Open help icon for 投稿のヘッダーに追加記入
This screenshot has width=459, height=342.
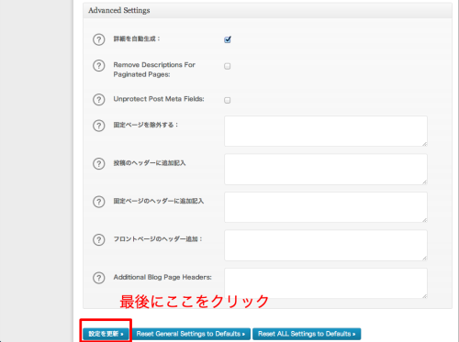[98, 164]
